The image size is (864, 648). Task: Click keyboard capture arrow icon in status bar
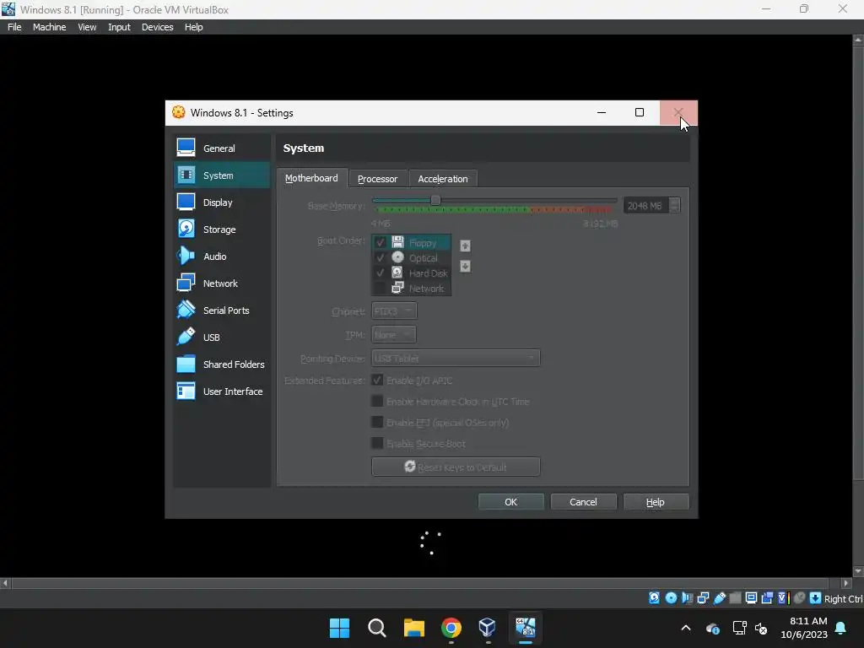(815, 598)
